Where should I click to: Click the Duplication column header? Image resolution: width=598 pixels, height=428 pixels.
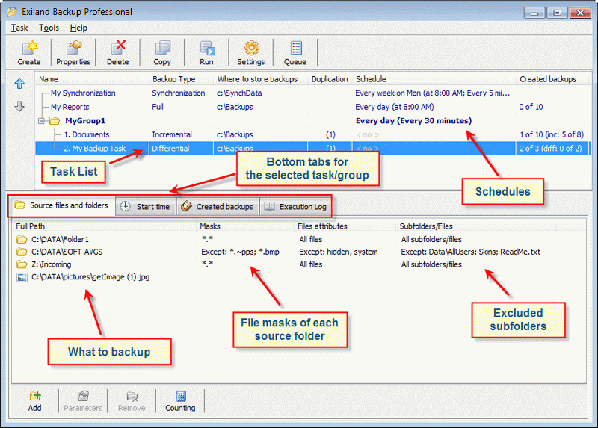(x=330, y=79)
